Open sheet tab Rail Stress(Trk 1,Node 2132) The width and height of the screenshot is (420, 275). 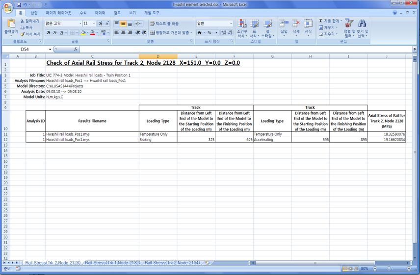click(112, 263)
